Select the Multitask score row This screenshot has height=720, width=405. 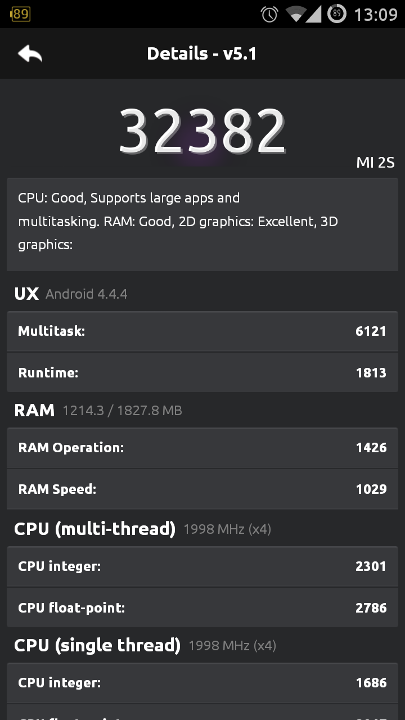pyautogui.click(x=202, y=331)
